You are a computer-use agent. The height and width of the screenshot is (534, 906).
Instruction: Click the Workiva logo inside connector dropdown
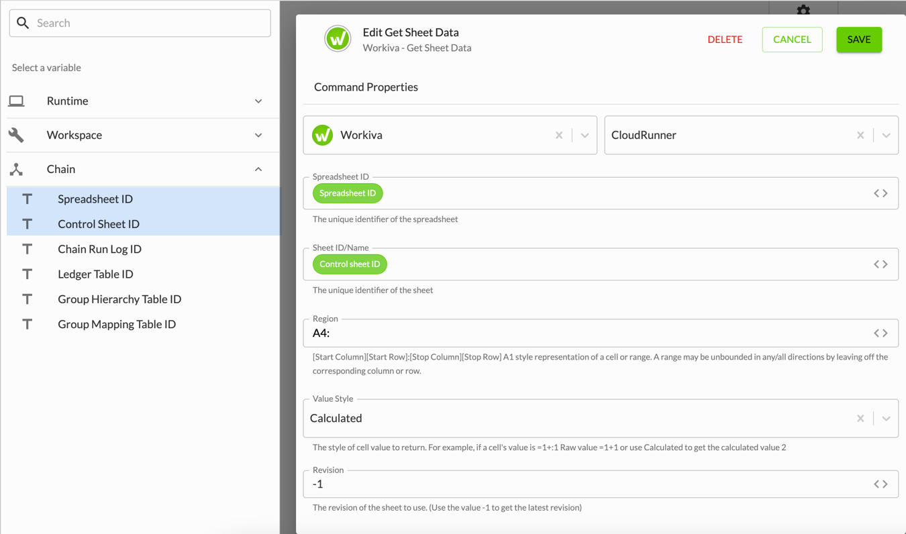click(322, 135)
